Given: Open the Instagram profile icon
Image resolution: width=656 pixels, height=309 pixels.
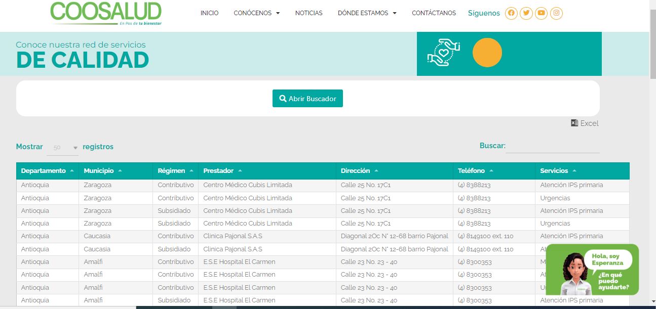Looking at the screenshot, I should tap(557, 13).
